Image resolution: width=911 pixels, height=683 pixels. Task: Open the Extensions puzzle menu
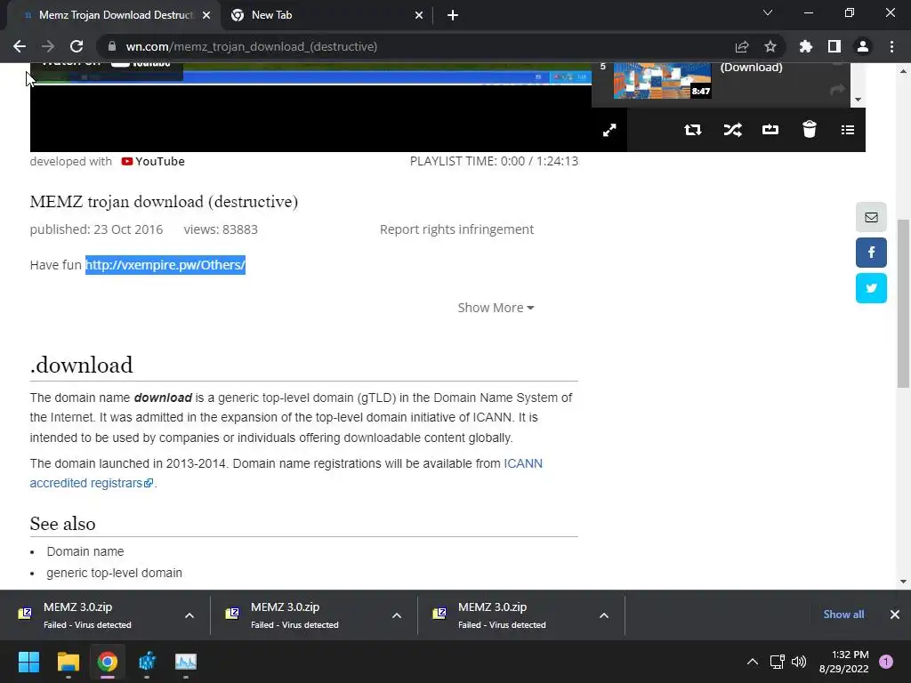point(806,46)
